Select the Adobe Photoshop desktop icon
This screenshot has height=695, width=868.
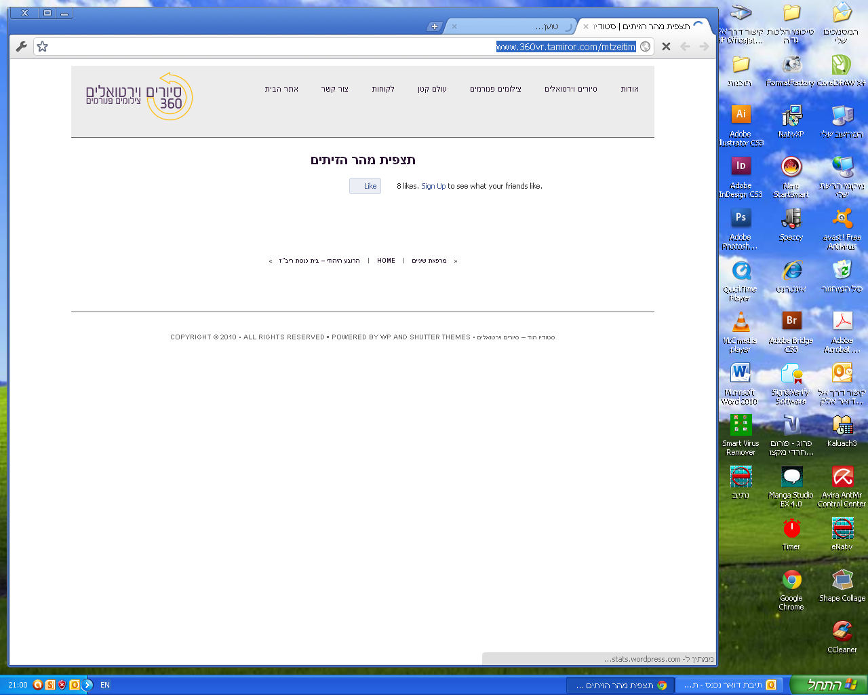click(x=741, y=229)
